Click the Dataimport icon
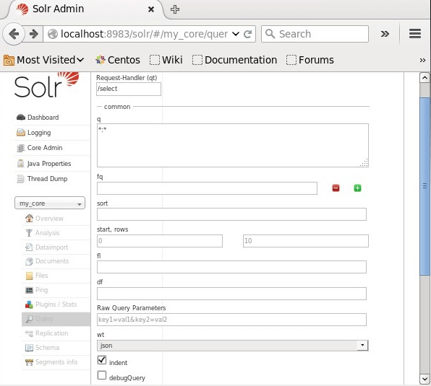The height and width of the screenshot is (386, 431). point(29,247)
